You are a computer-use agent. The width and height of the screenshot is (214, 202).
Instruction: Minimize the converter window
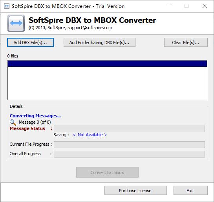coord(169,6)
